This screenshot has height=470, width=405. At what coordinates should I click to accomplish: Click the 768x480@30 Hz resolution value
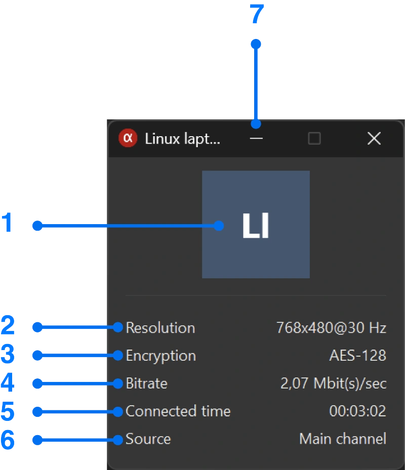(332, 328)
